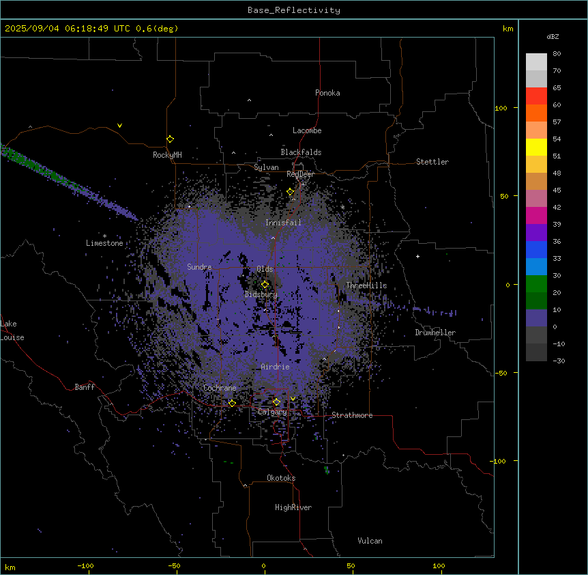The image size is (588, 575).
Task: Click the Vulcan town label
Action: (x=370, y=541)
